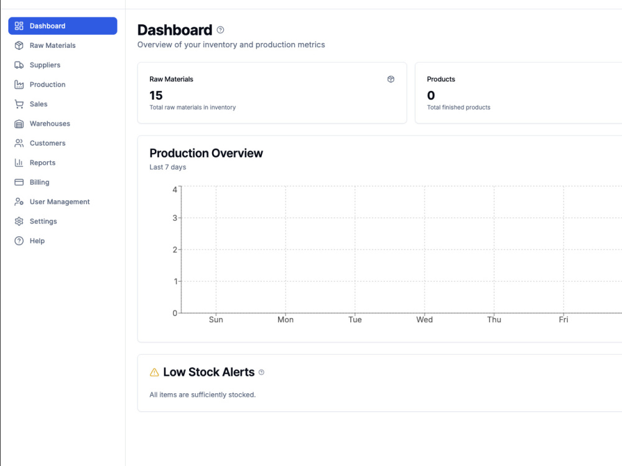
Task: Click the Reports bar chart icon
Action: point(19,162)
